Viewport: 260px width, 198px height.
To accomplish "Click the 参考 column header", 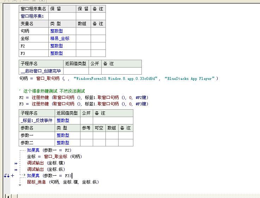I will point(86,128).
